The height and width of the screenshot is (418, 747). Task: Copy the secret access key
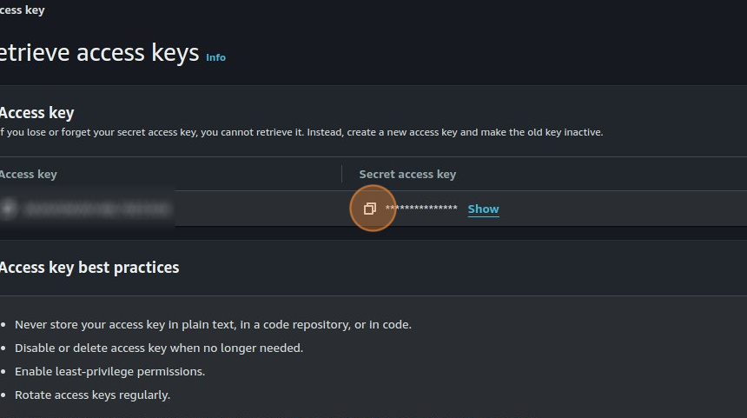click(369, 209)
